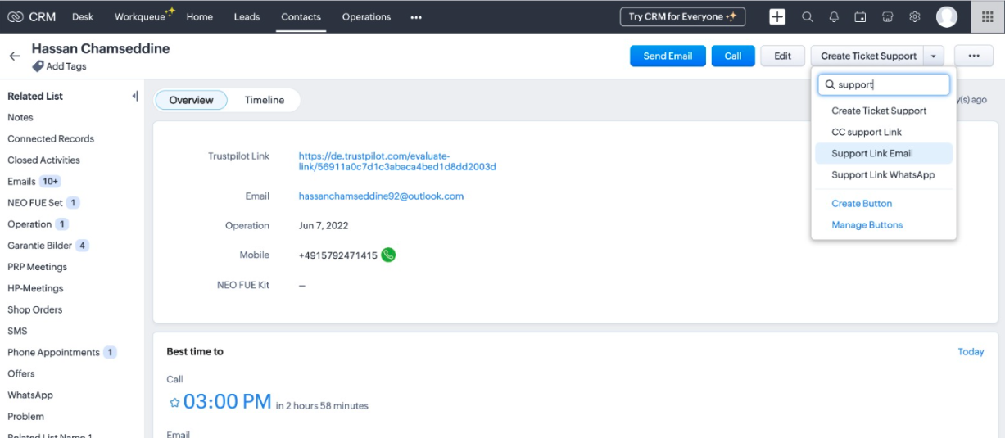Open the more actions ellipsis button
This screenshot has width=1005, height=438.
974,56
